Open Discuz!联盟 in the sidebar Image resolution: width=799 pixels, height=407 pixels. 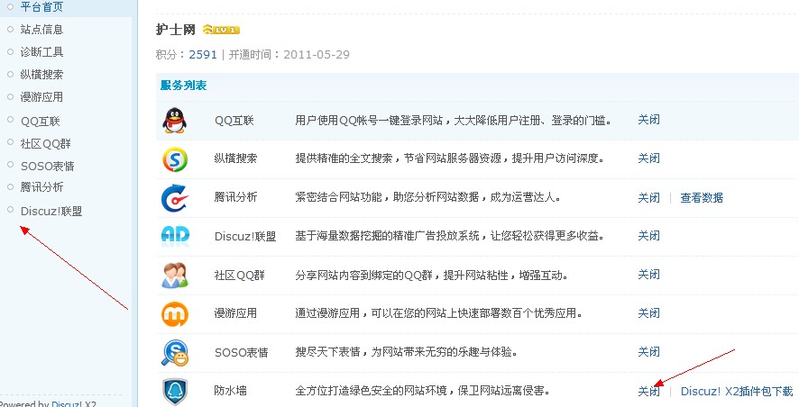pyautogui.click(x=51, y=211)
